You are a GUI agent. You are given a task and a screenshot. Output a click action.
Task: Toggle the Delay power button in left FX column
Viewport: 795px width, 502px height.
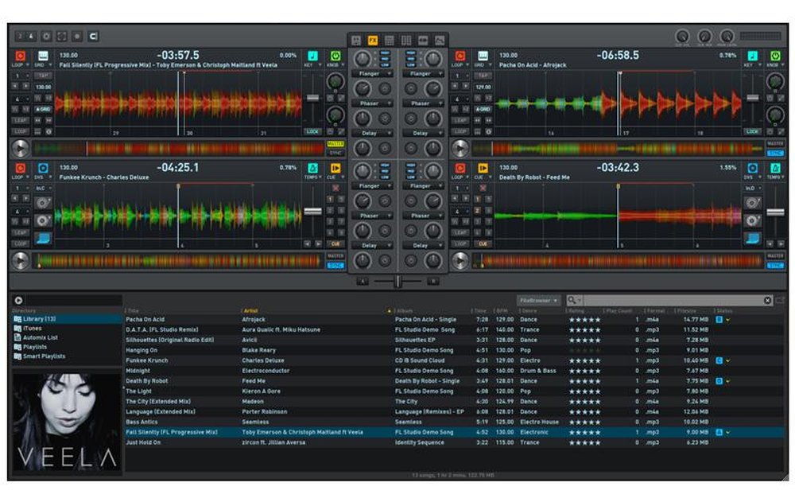coord(385,149)
